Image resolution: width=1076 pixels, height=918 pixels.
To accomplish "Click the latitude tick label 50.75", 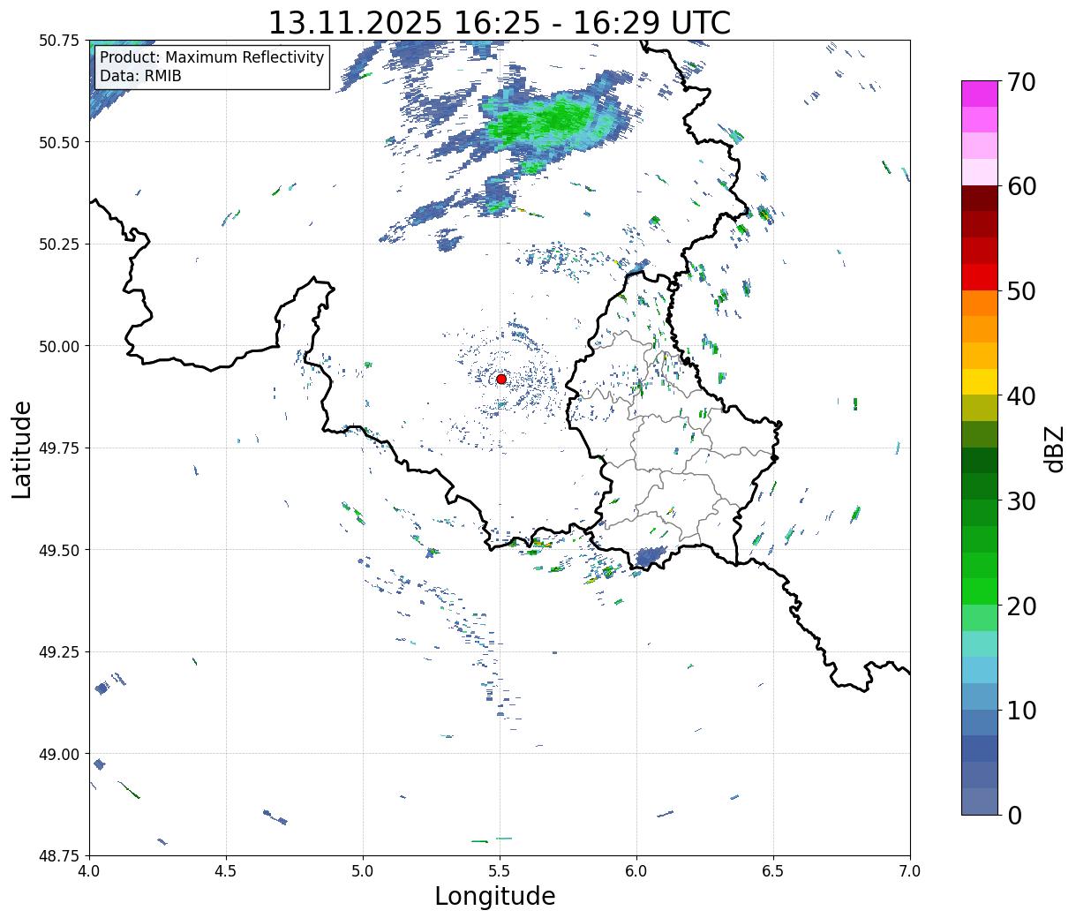I will (59, 41).
